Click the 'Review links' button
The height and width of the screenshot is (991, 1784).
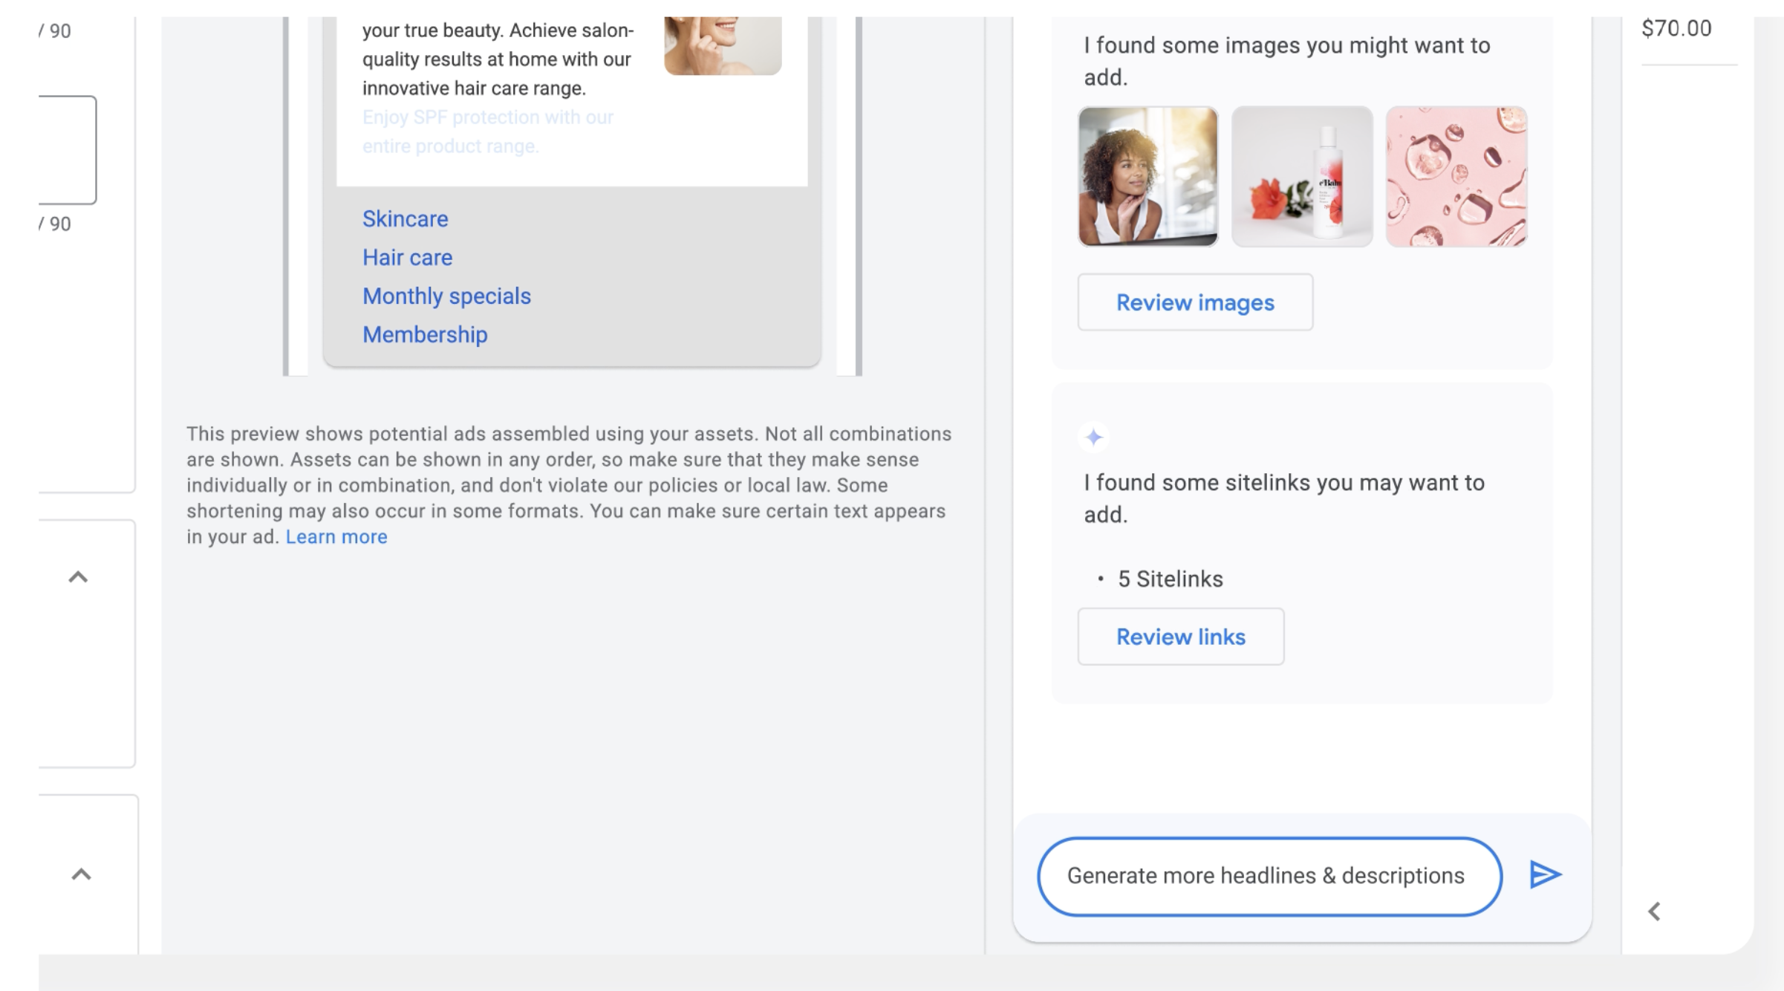[1181, 636]
